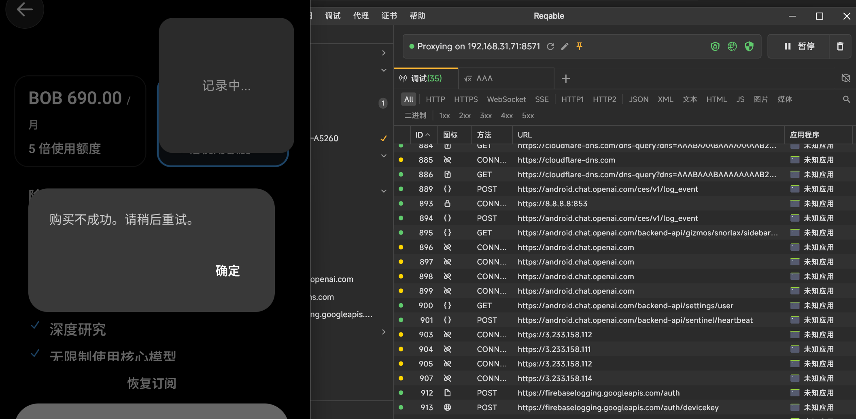Enable the JSON content filter
Viewport: 856px width, 419px height.
click(639, 99)
